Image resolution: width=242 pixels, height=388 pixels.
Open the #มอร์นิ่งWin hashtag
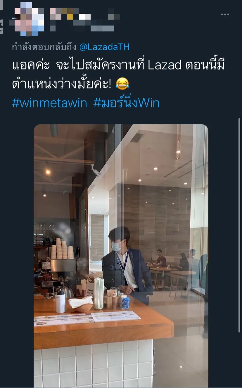click(126, 103)
